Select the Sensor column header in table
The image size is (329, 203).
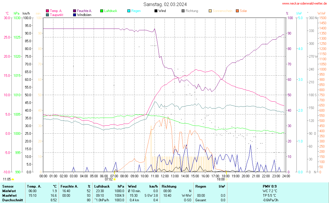[x=8, y=186]
